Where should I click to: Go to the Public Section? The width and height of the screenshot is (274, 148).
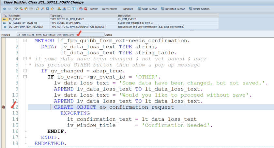click(147, 9)
